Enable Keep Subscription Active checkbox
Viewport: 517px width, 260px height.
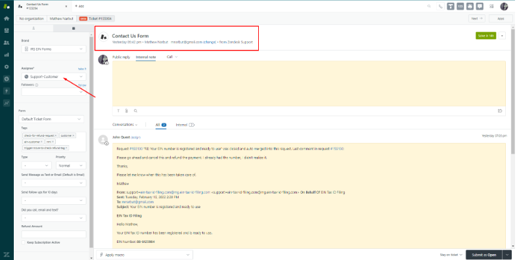23,242
